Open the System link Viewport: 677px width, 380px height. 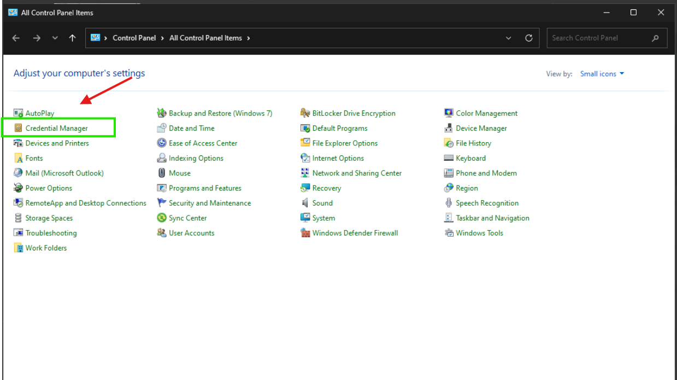click(323, 218)
